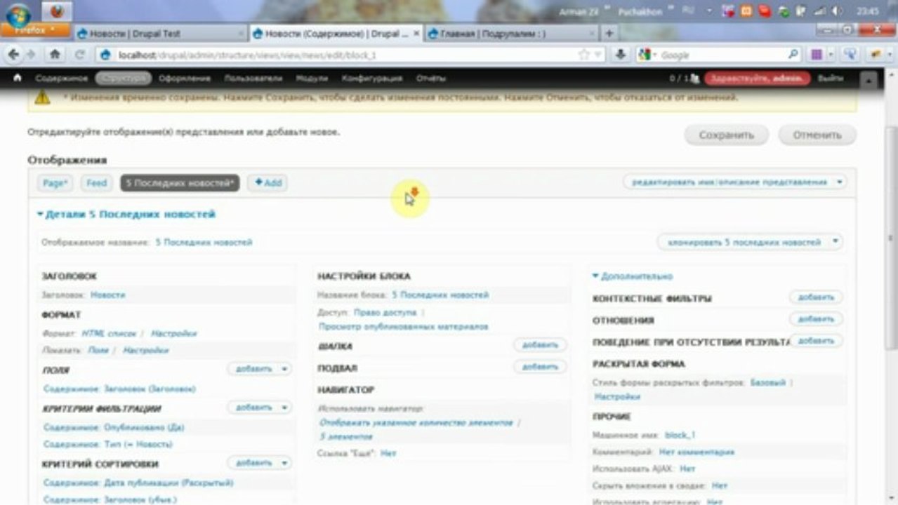Reload the page with the refresh icon

80,54
